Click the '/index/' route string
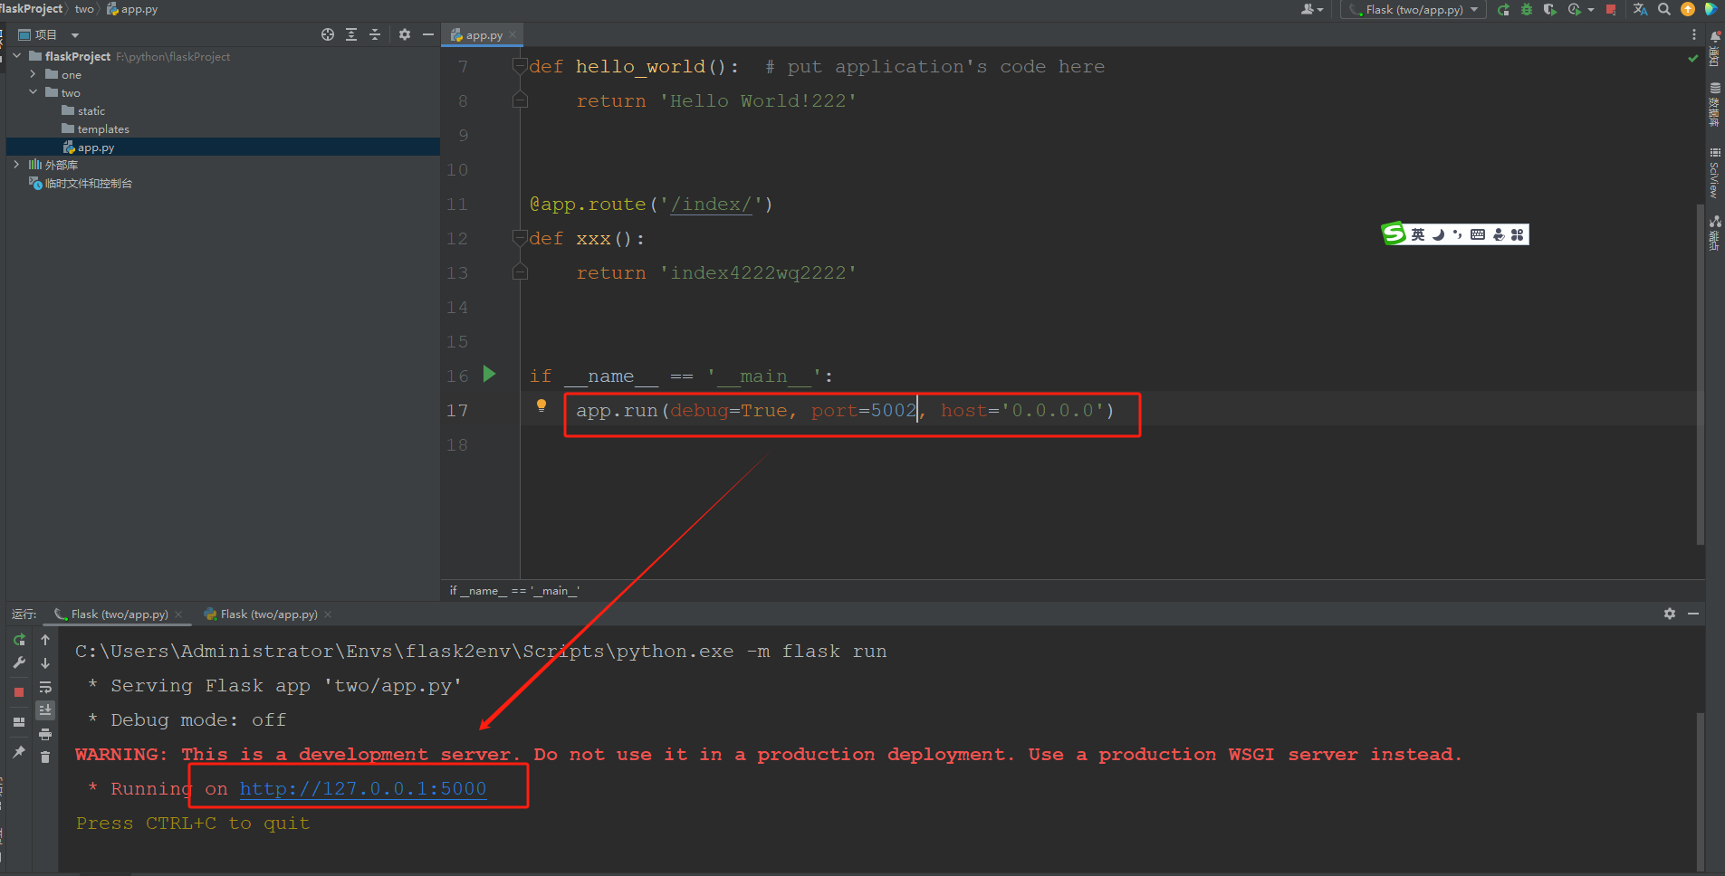The image size is (1725, 876). click(711, 204)
